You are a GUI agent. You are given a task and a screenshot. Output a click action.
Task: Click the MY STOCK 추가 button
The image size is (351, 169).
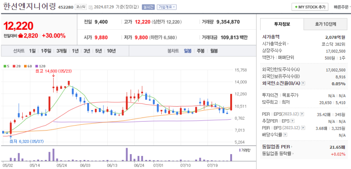coord(310,7)
